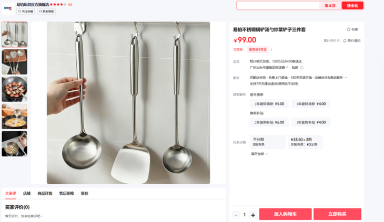Select the frying pan thumbnail with red food
This screenshot has width=384, height=222.
coord(15,89)
